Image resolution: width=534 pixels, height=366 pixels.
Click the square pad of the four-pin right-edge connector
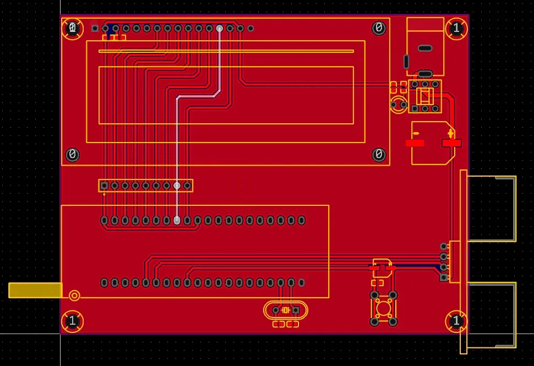(443, 277)
